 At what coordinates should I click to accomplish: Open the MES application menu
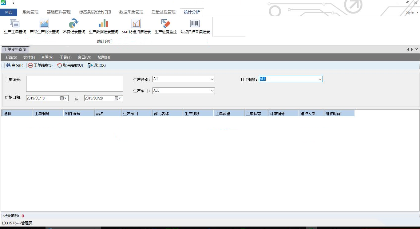9,12
